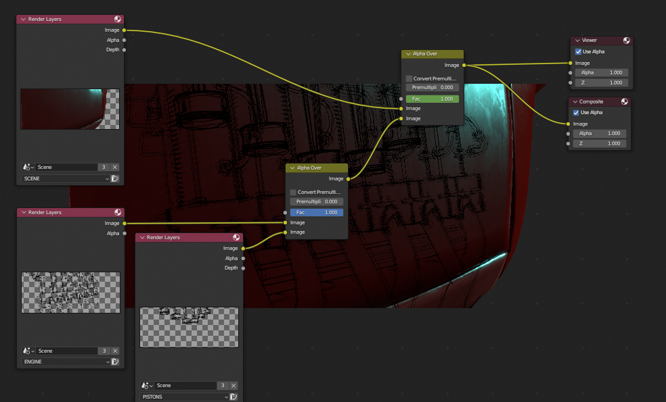Click the scene user count 3 in the ENGINE node
666x402 pixels.
point(104,351)
